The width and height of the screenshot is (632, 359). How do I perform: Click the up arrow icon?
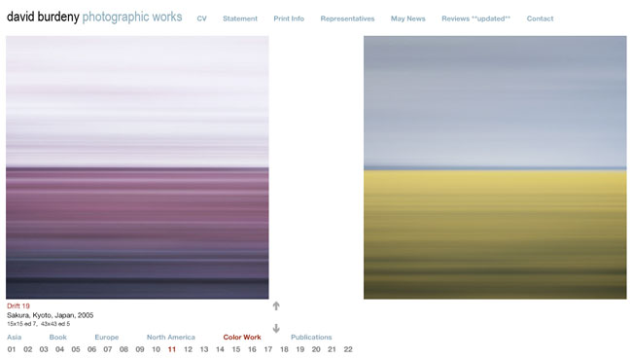(276, 306)
